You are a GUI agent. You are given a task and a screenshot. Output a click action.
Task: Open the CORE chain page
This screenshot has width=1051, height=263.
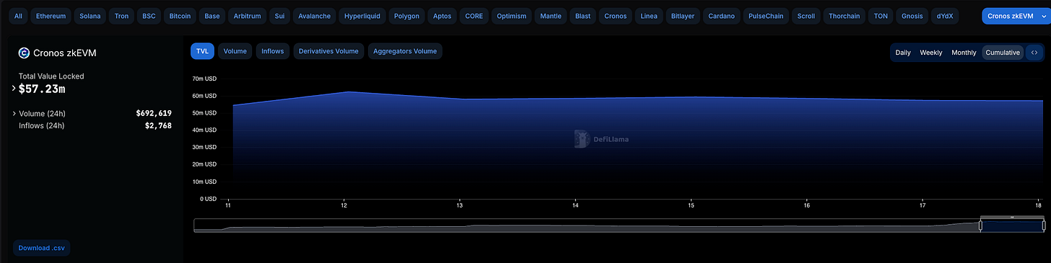click(474, 16)
